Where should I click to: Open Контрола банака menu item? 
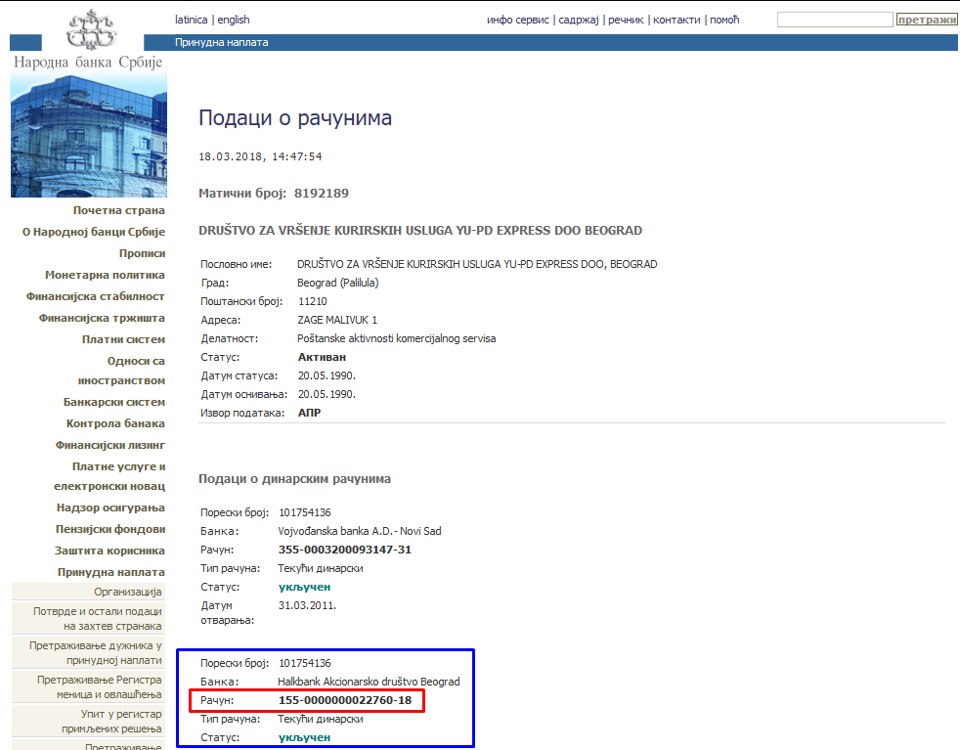pos(115,423)
